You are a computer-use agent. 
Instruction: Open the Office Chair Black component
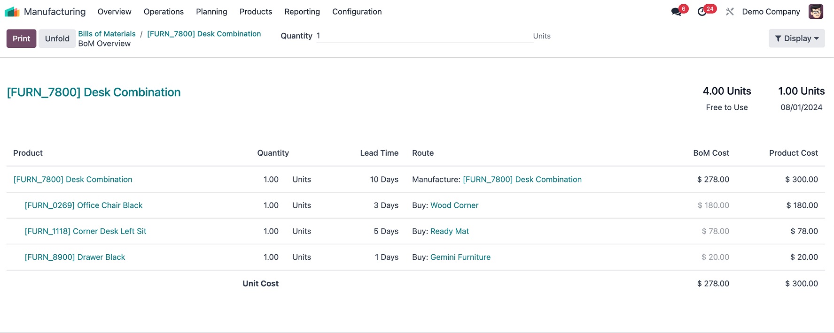click(84, 205)
